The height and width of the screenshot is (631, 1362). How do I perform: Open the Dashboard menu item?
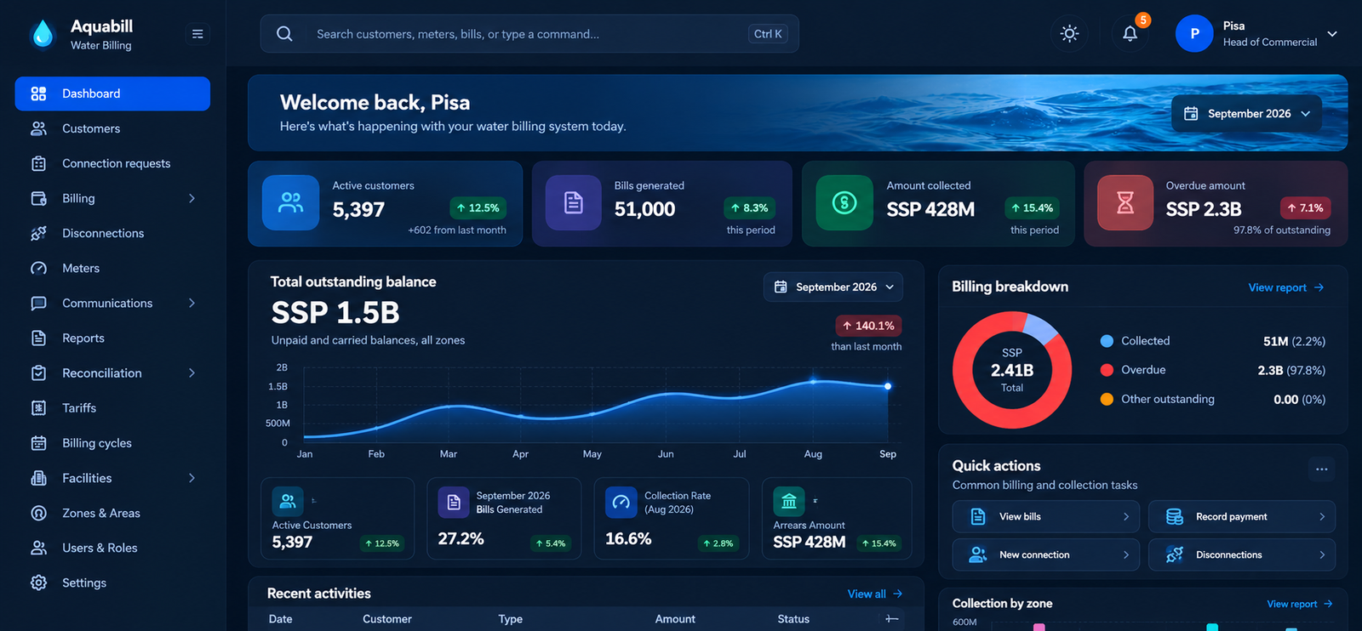[x=112, y=94]
